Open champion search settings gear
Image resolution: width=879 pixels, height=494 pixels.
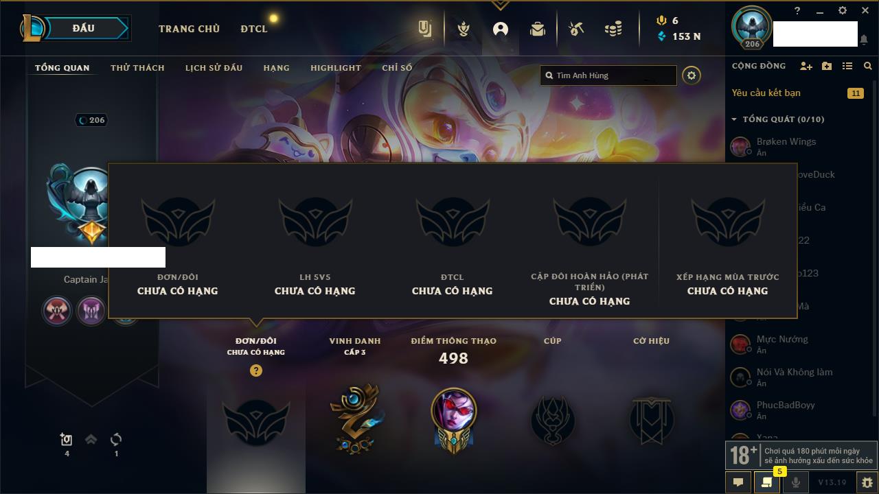pos(692,75)
